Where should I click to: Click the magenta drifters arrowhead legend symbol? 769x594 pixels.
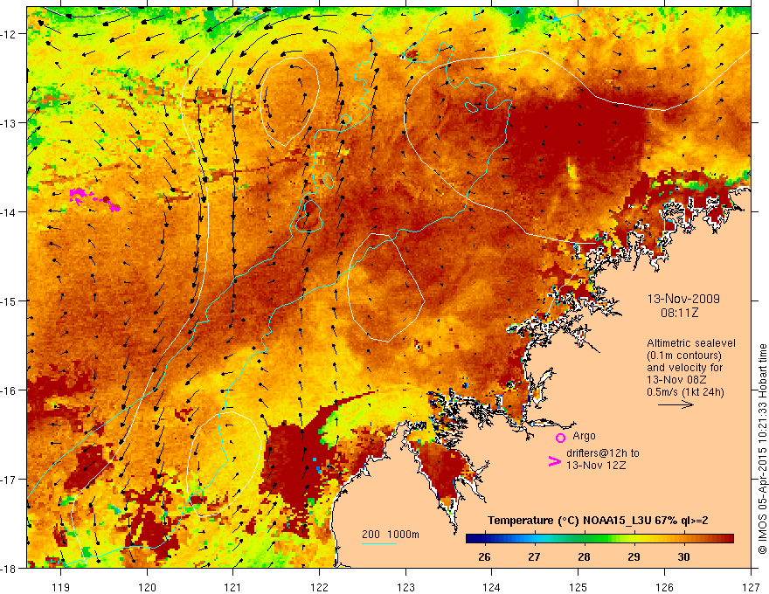[554, 461]
